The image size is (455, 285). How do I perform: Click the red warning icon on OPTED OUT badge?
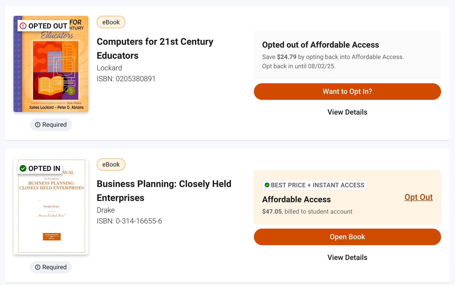23,26
